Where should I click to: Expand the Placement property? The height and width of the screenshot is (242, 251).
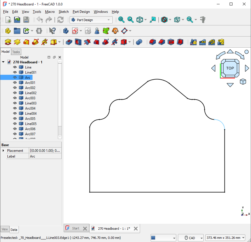3,151
